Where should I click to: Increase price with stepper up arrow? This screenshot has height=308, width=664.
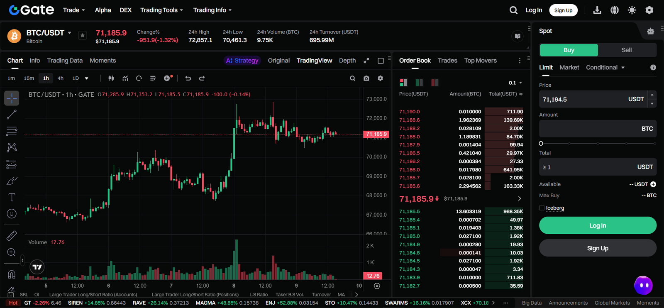pos(652,95)
